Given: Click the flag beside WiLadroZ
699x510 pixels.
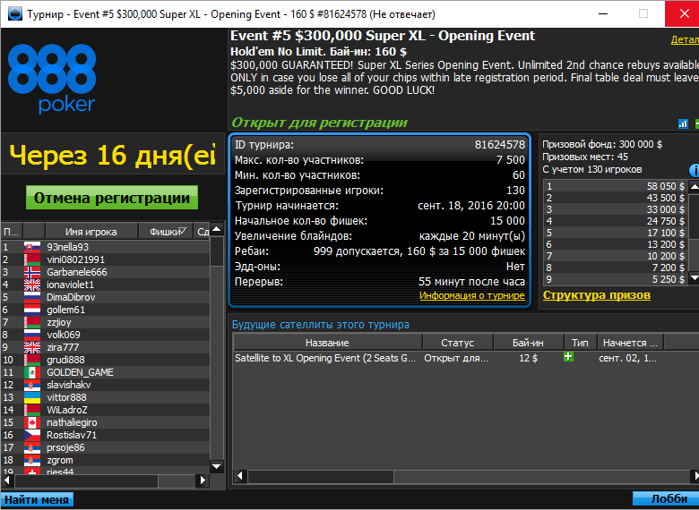Looking at the screenshot, I should [32, 410].
